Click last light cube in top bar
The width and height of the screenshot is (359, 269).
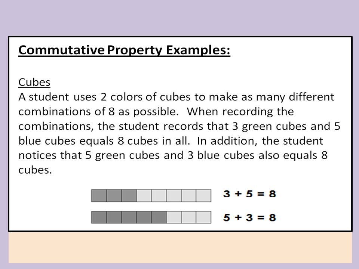pos(203,195)
